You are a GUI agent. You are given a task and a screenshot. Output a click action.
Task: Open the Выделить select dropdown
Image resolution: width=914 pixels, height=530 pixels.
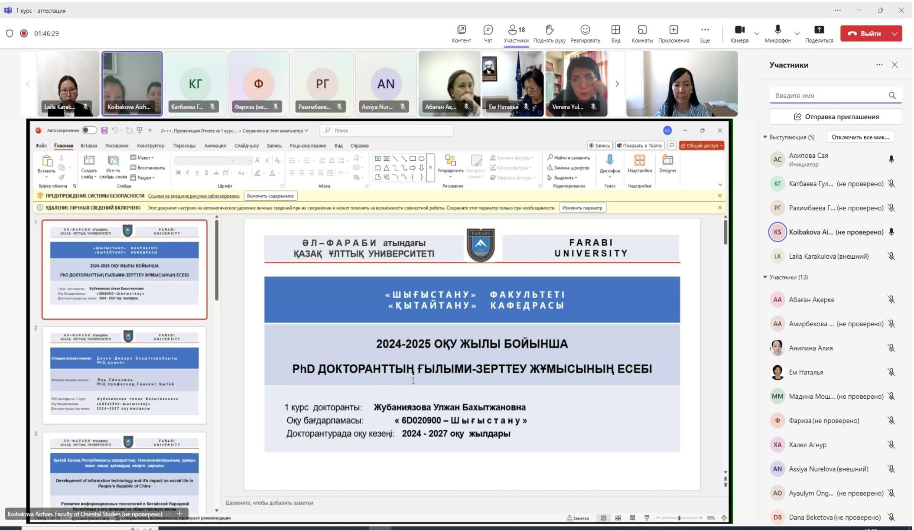(x=563, y=178)
